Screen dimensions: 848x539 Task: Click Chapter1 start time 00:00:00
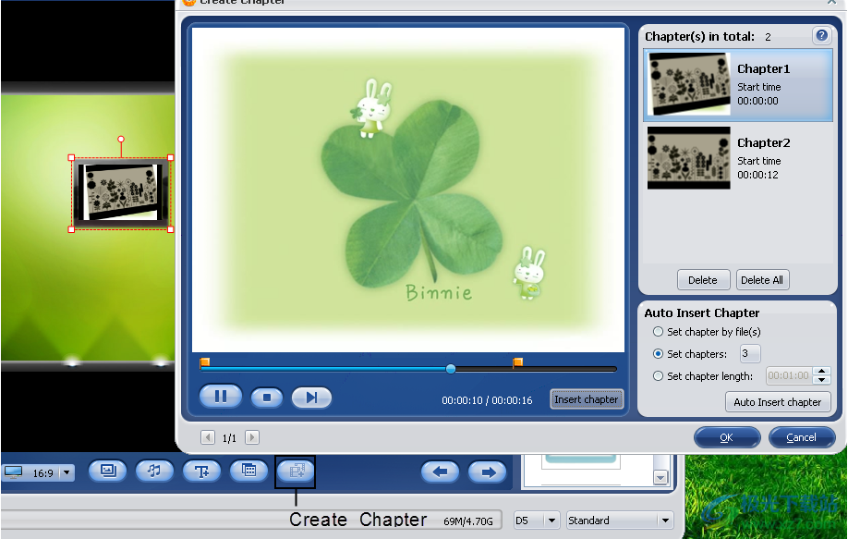757,101
